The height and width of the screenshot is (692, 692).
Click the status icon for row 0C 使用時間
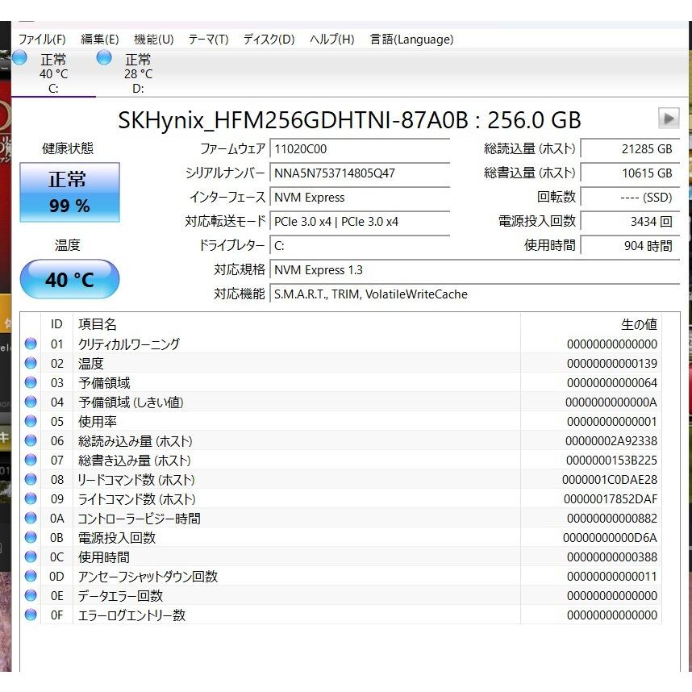(31, 557)
